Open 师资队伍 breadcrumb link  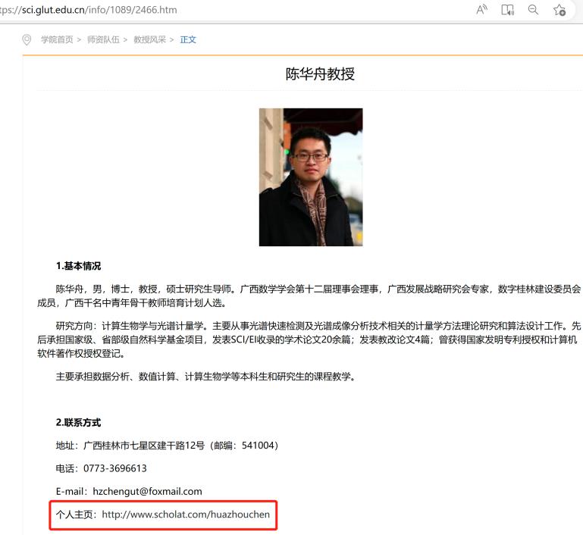pyautogui.click(x=103, y=39)
